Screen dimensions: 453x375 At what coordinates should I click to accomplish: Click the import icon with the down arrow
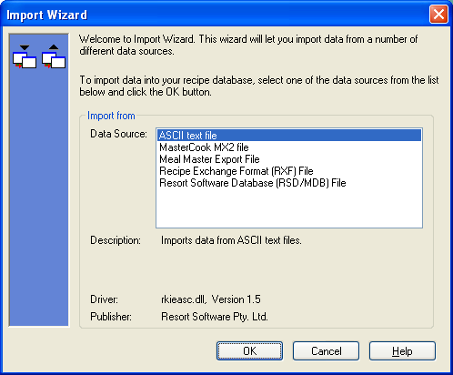(x=25, y=56)
